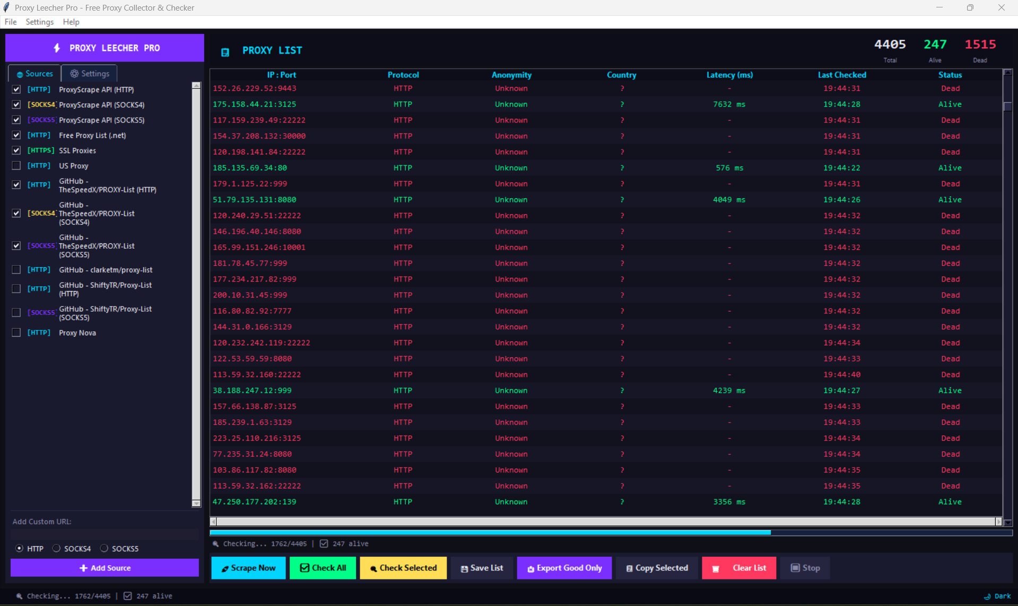Click the magnifier icon on the Sources tab

tap(19, 74)
